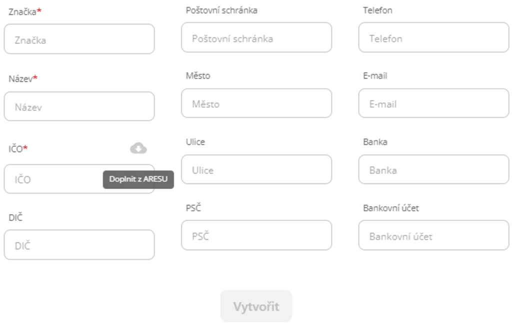
Task: Click the Bankovní účet input box
Action: click(x=433, y=236)
